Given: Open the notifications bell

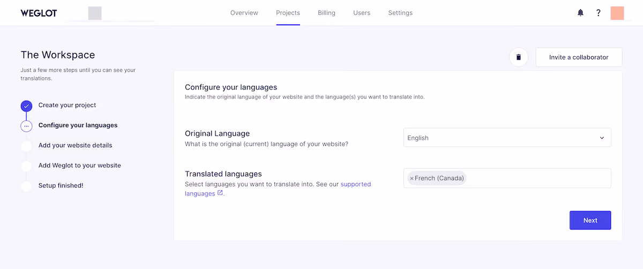Looking at the screenshot, I should click(x=580, y=13).
